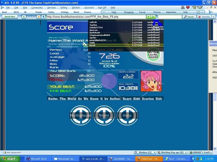Click the Shopping toolbar item
The image size is (217, 162).
(x=129, y=12)
